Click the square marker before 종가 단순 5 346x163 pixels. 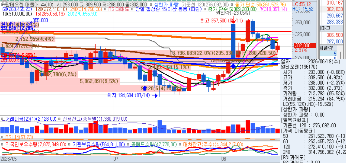(x=205, y=9)
